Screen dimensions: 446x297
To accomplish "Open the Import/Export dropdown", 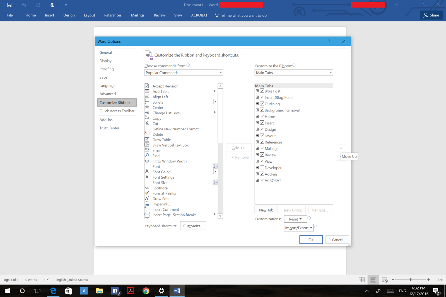I will pyautogui.click(x=299, y=228).
